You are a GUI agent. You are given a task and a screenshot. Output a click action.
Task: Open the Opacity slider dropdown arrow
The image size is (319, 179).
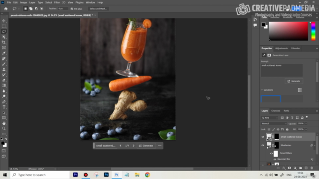306,124
